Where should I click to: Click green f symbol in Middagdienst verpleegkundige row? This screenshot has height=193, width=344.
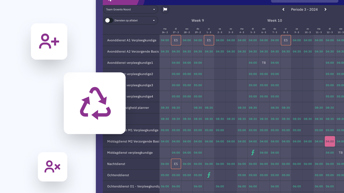(x=253, y=152)
